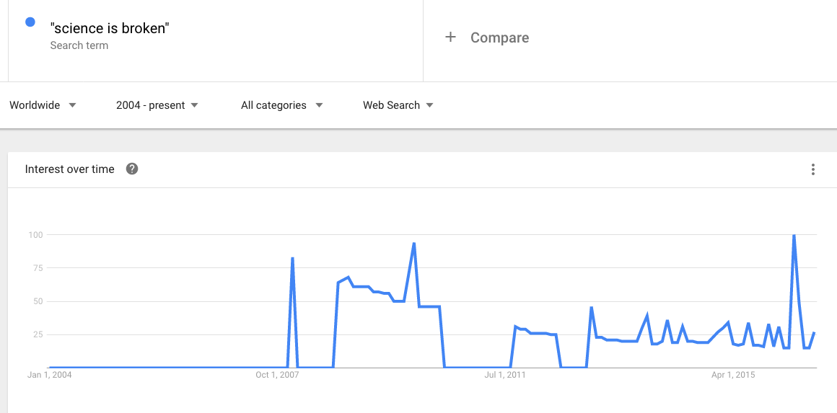Click the "Jan 1, 2004" axis label

[50, 375]
